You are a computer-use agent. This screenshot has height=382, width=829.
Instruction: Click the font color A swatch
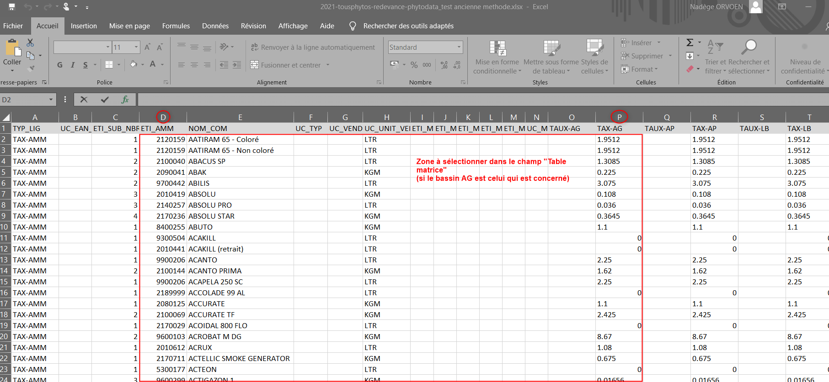pos(153,64)
